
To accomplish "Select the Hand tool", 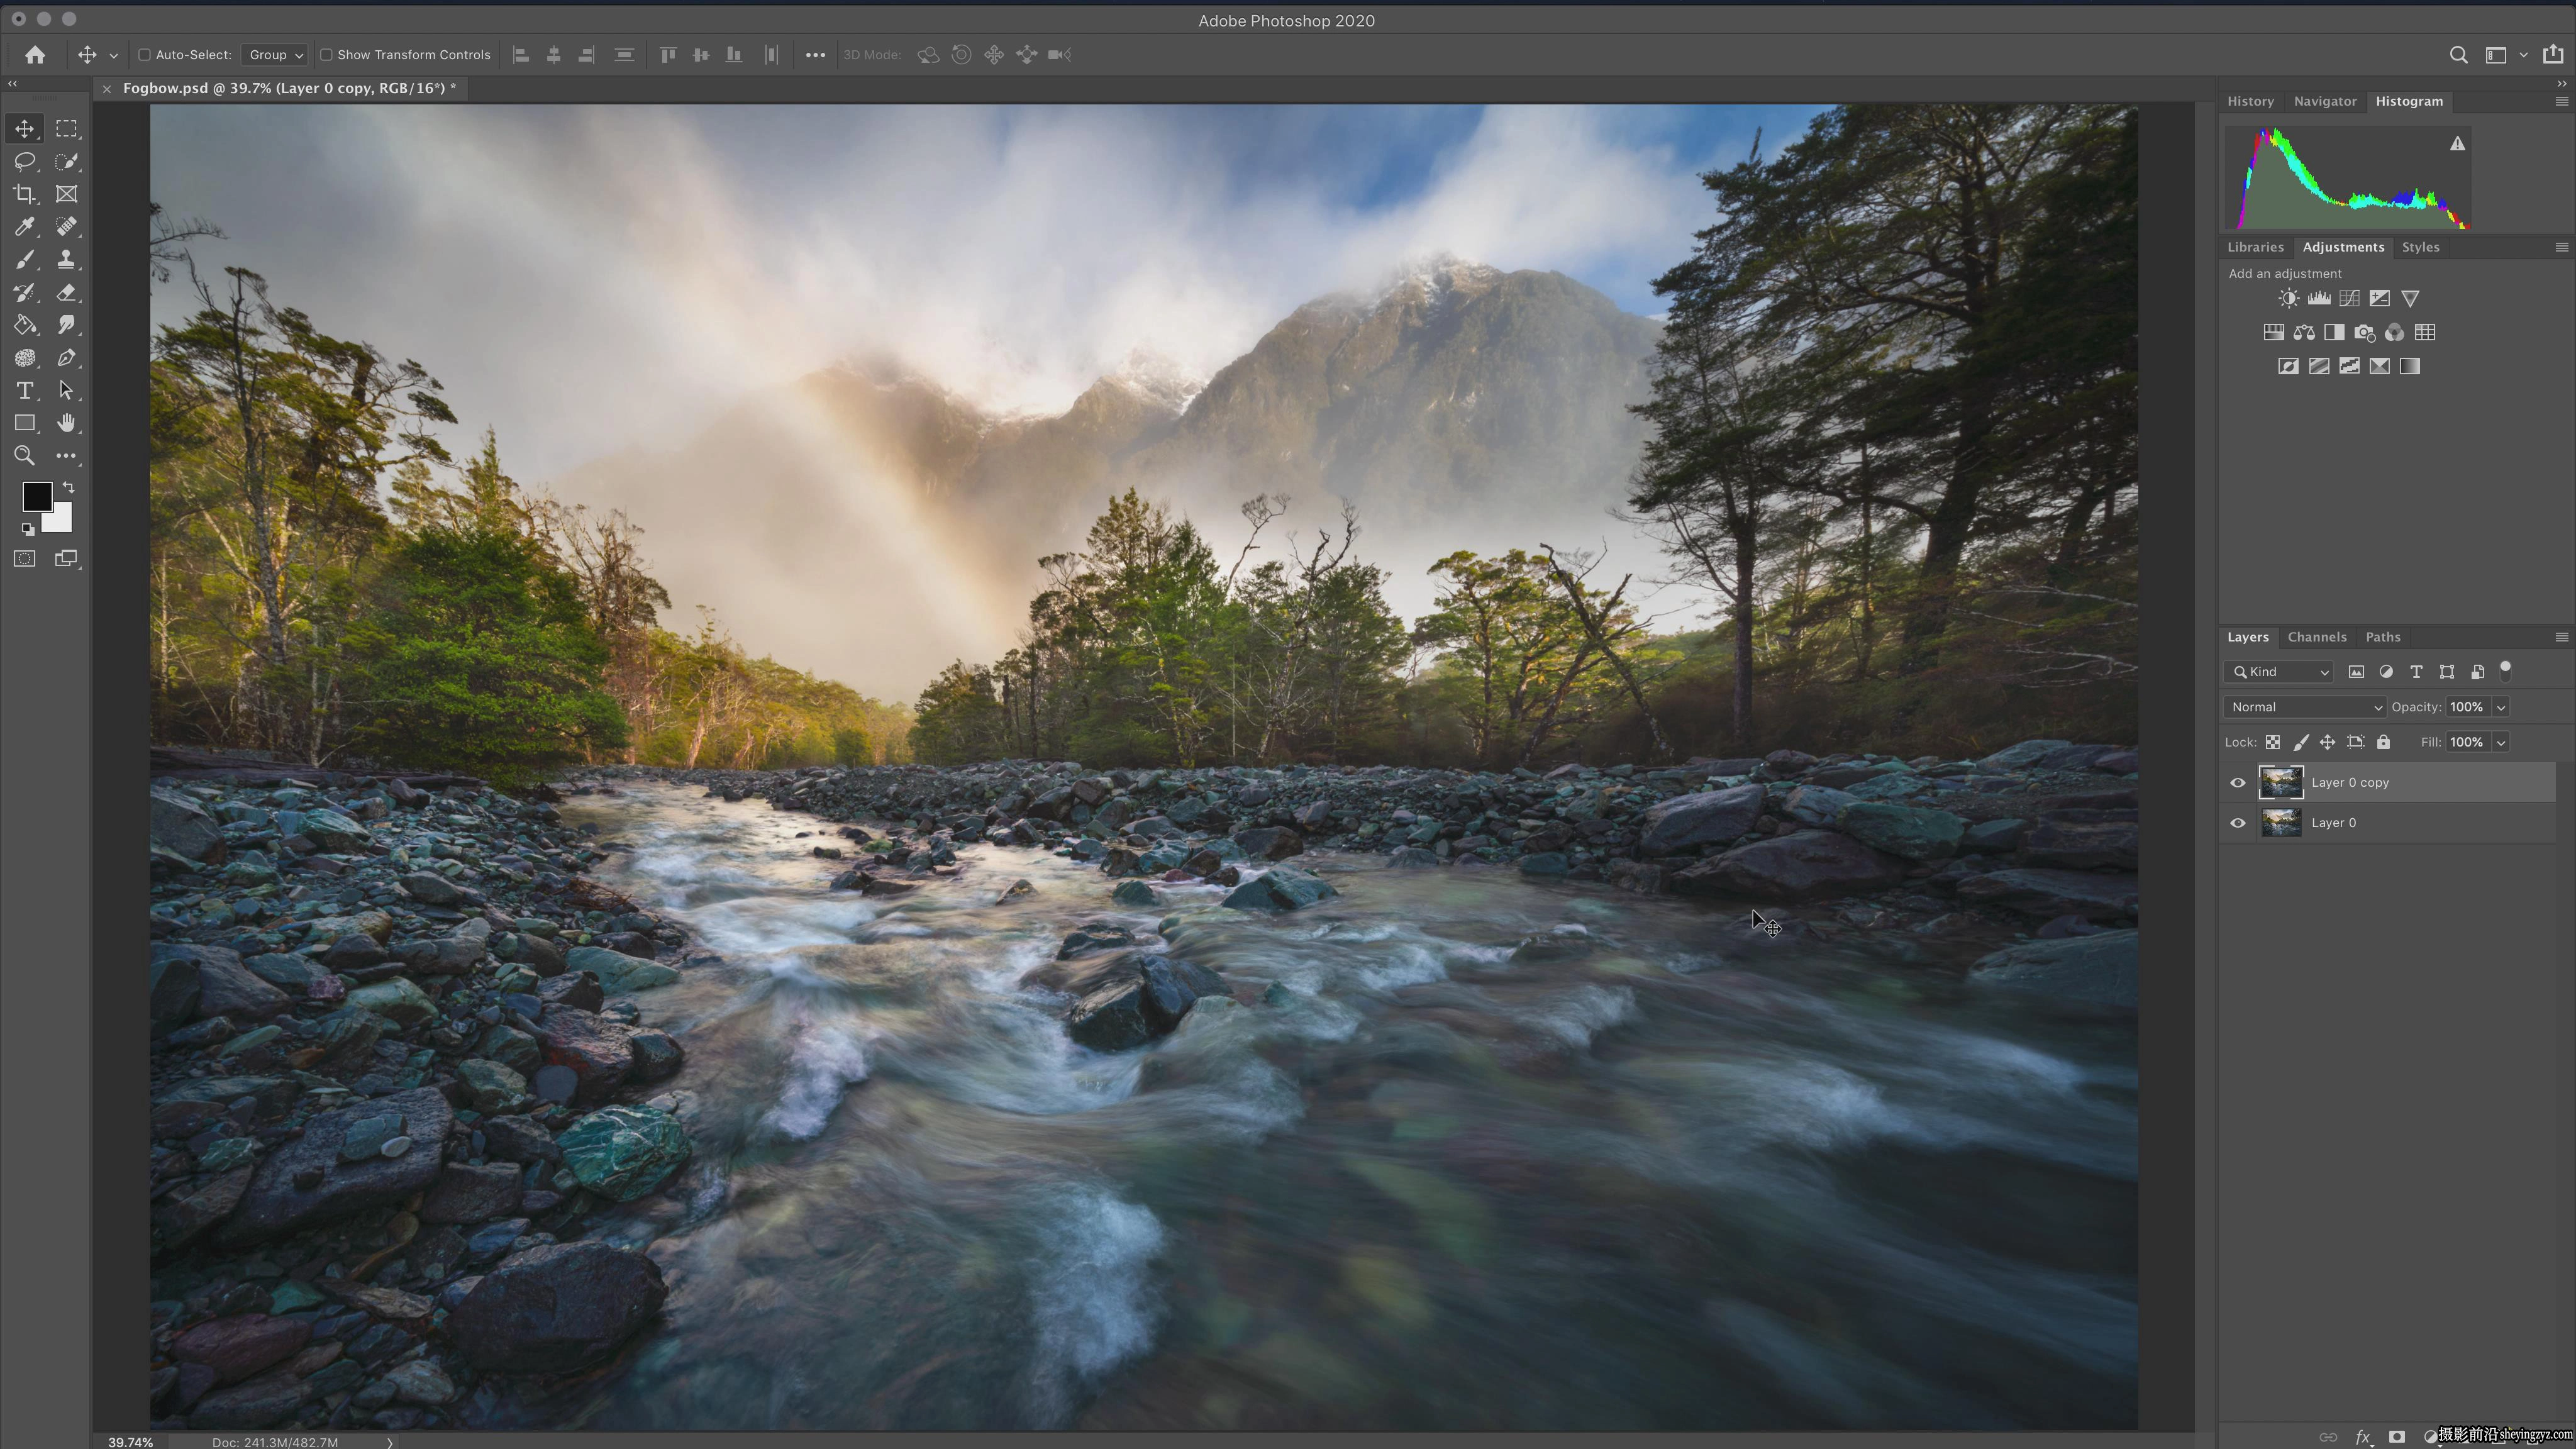I will [x=66, y=423].
